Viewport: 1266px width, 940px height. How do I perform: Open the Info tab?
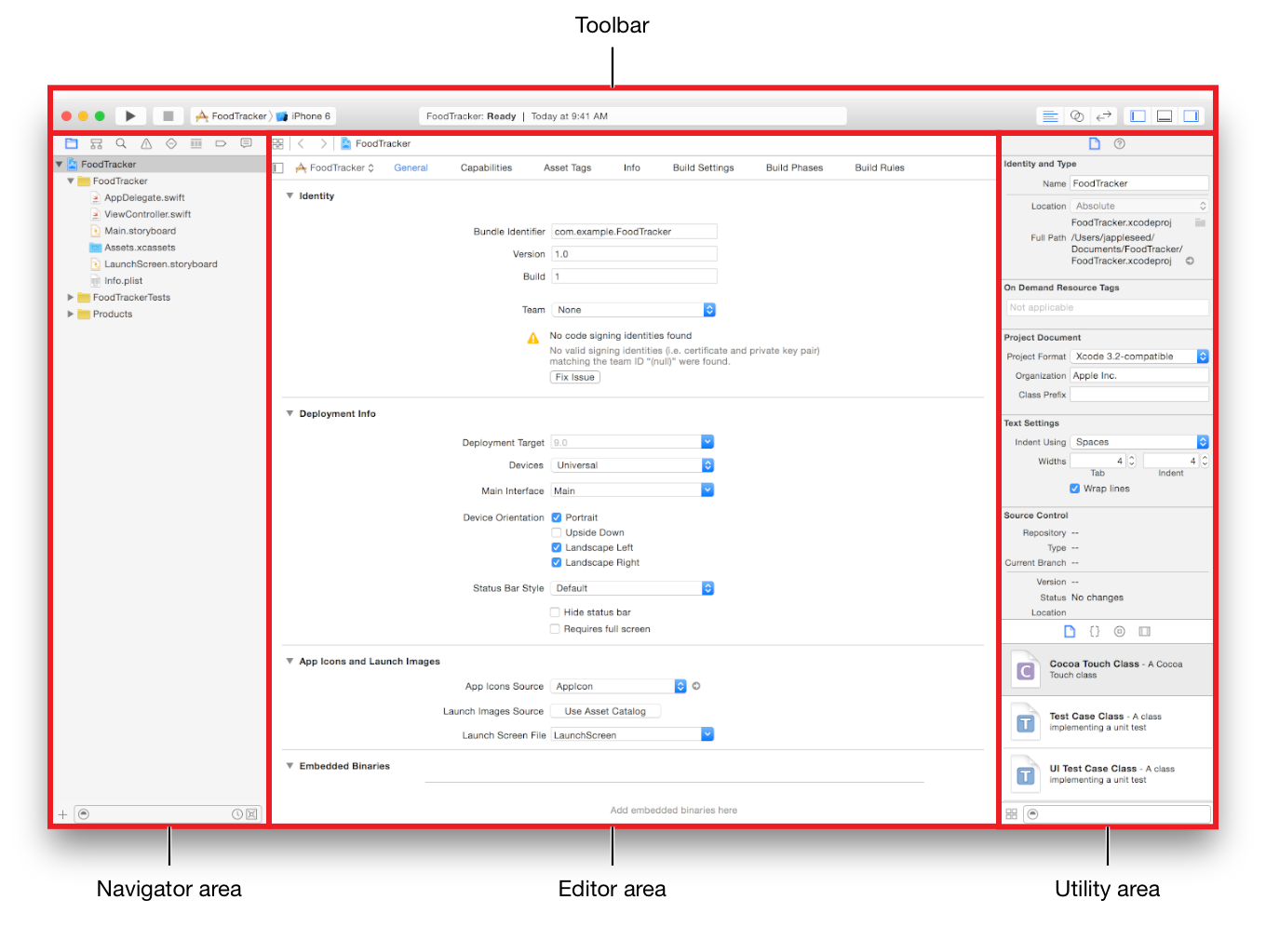(632, 168)
